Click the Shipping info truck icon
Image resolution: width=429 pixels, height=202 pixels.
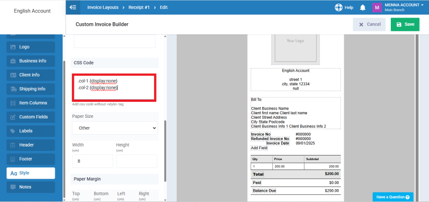click(x=13, y=89)
